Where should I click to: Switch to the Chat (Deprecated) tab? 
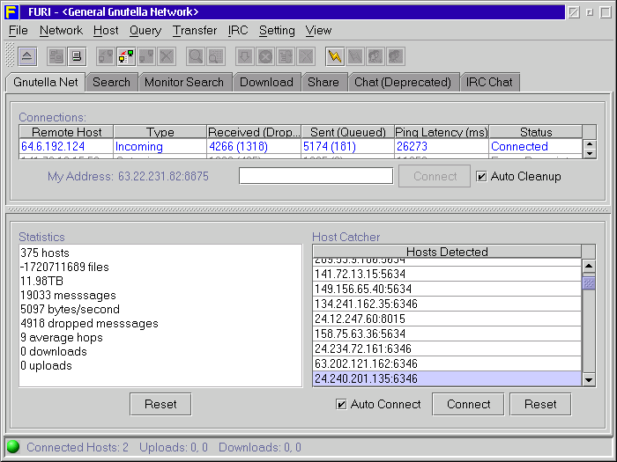(x=403, y=82)
